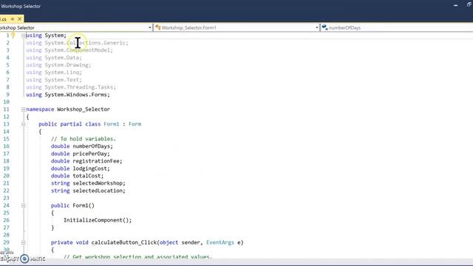
Task: Minimize the Visual Studio window
Action: pos(455,5)
